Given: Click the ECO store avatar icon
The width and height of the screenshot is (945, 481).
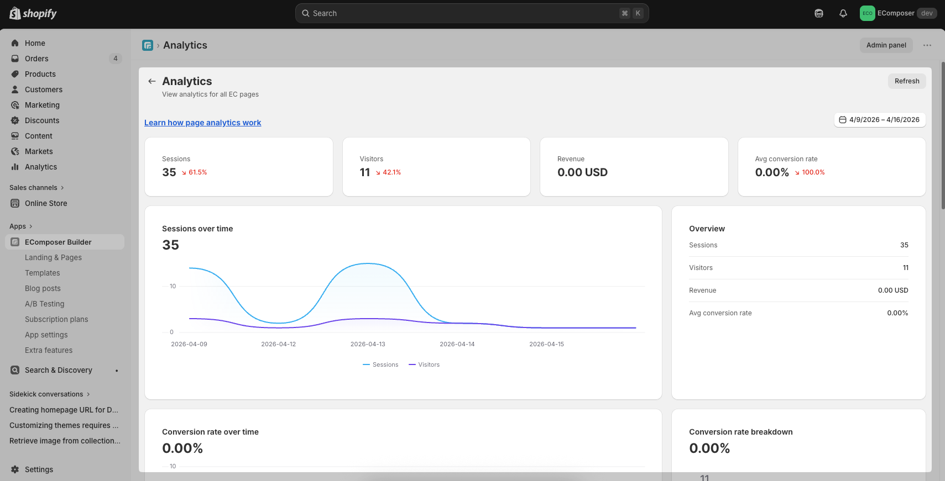Looking at the screenshot, I should point(867,13).
